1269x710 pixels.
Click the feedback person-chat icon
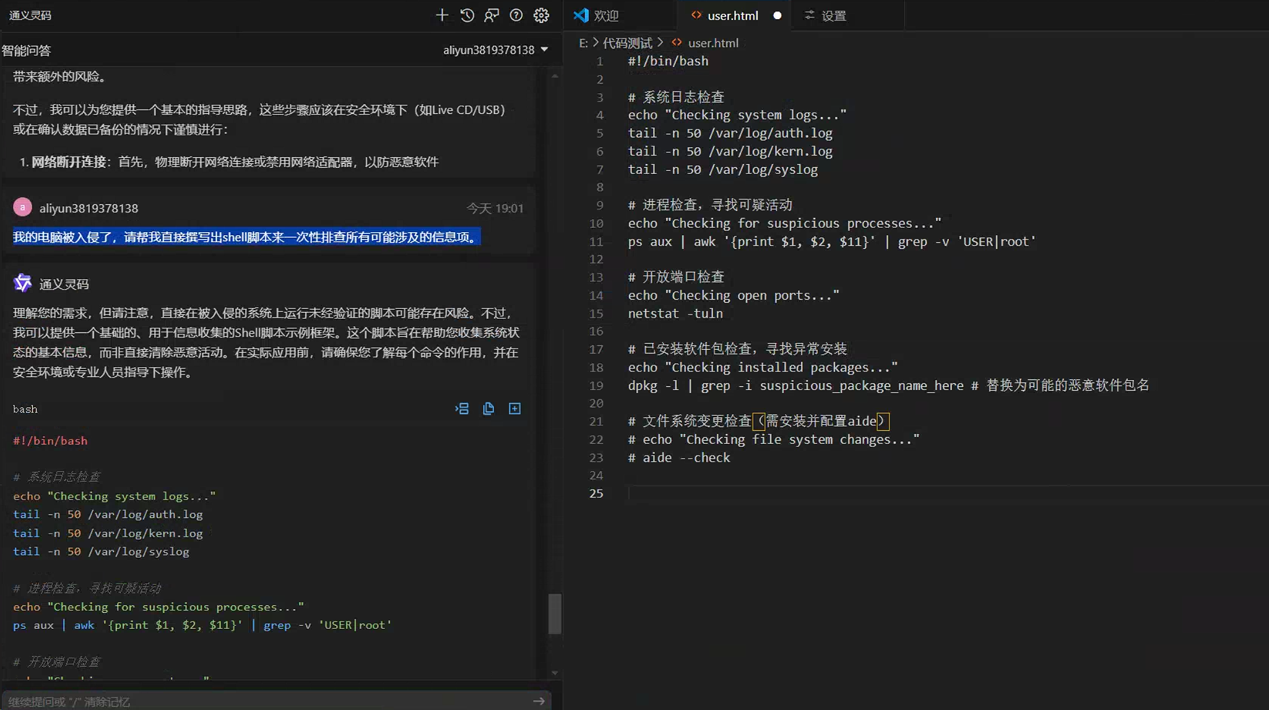(492, 15)
